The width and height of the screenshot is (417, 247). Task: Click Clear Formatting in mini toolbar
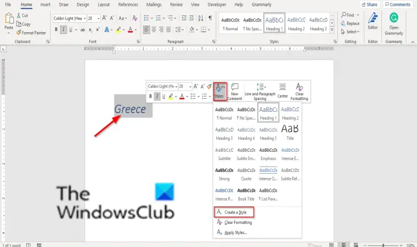(x=299, y=92)
